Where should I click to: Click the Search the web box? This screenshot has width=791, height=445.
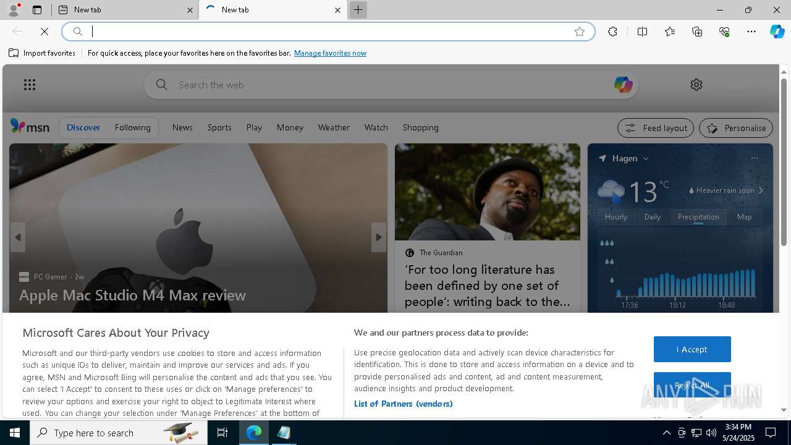[x=391, y=85]
